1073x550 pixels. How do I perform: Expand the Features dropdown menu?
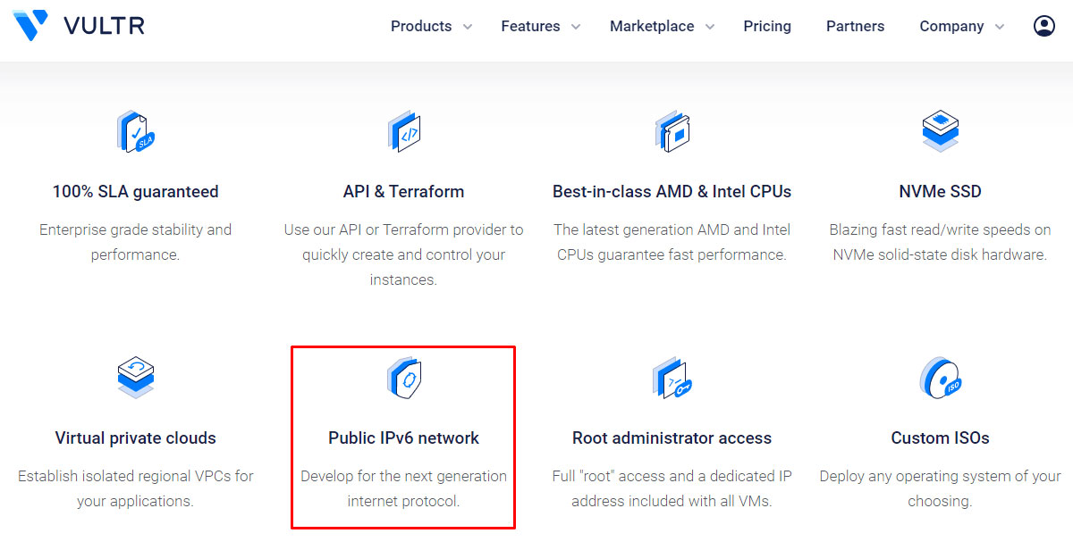[541, 27]
